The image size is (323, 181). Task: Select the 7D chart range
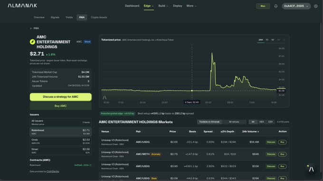(x=267, y=40)
